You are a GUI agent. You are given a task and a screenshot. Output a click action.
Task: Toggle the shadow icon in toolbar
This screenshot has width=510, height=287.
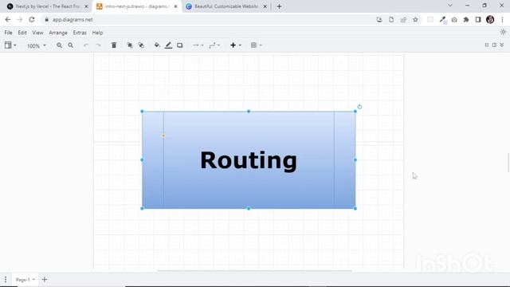point(180,45)
